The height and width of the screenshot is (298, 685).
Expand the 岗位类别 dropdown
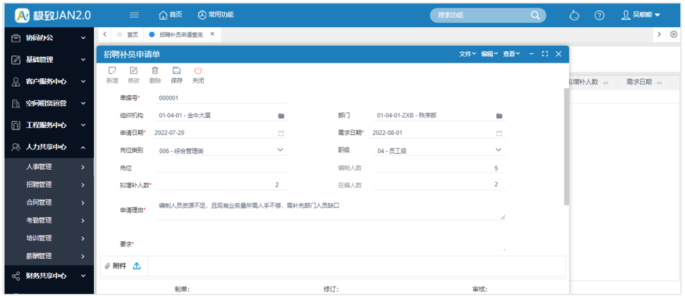281,150
